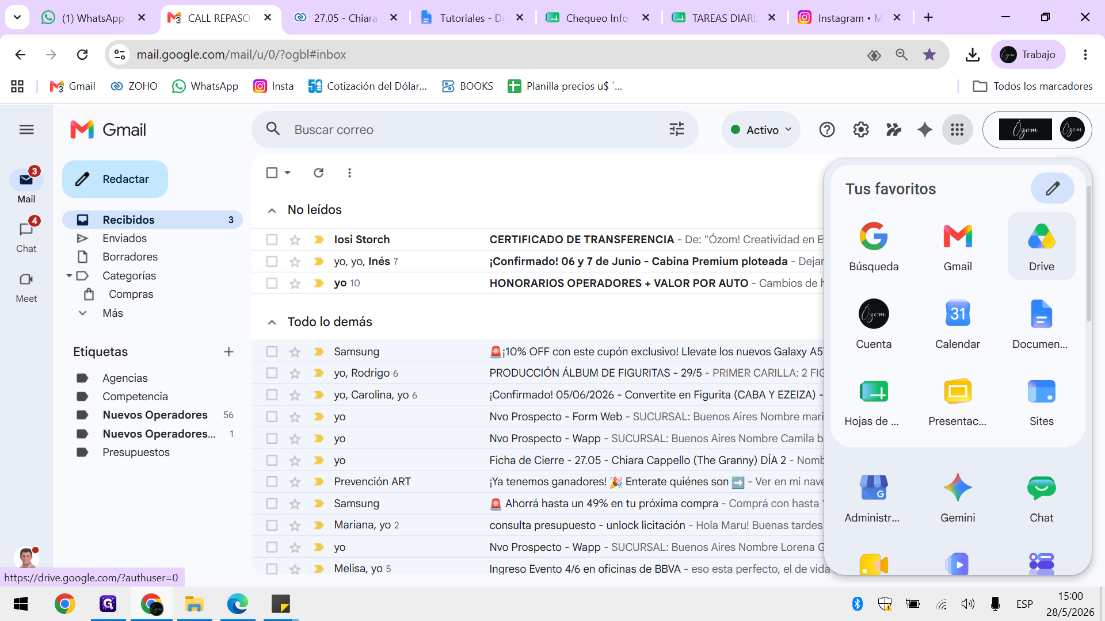Open Drive in the apps panel

(x=1041, y=246)
